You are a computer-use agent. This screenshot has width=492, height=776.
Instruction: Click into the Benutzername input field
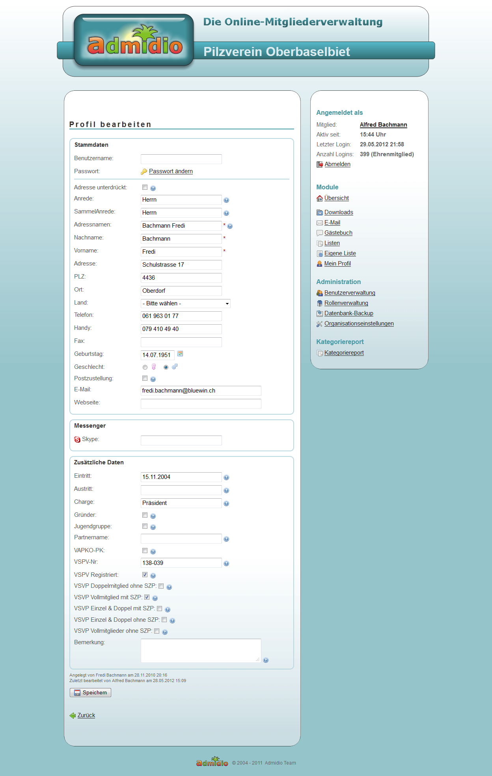pos(181,159)
